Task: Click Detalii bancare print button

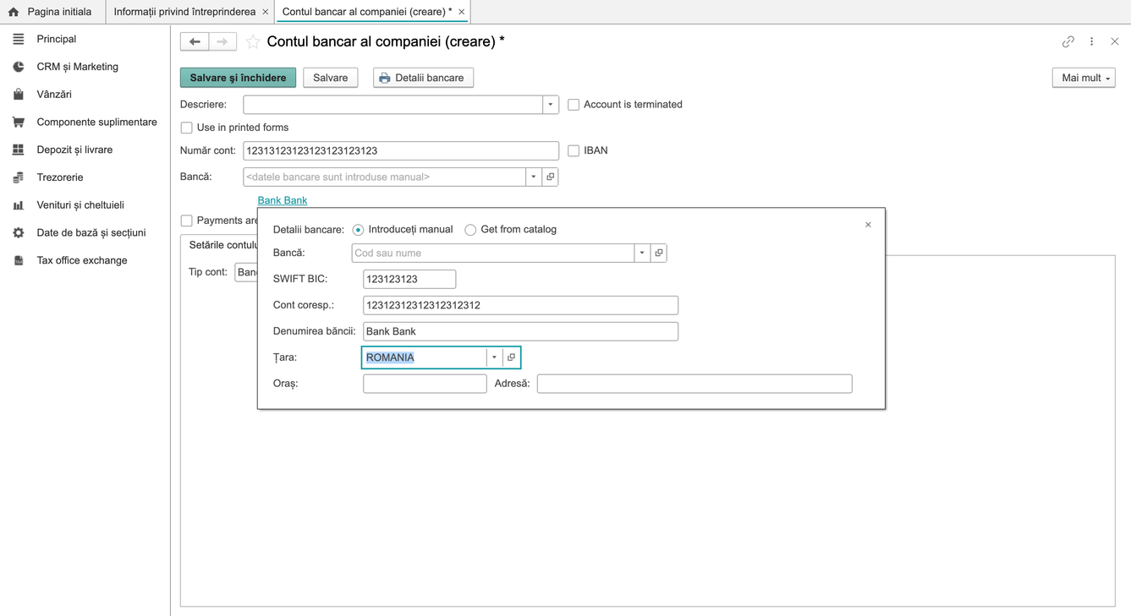Action: pyautogui.click(x=423, y=78)
